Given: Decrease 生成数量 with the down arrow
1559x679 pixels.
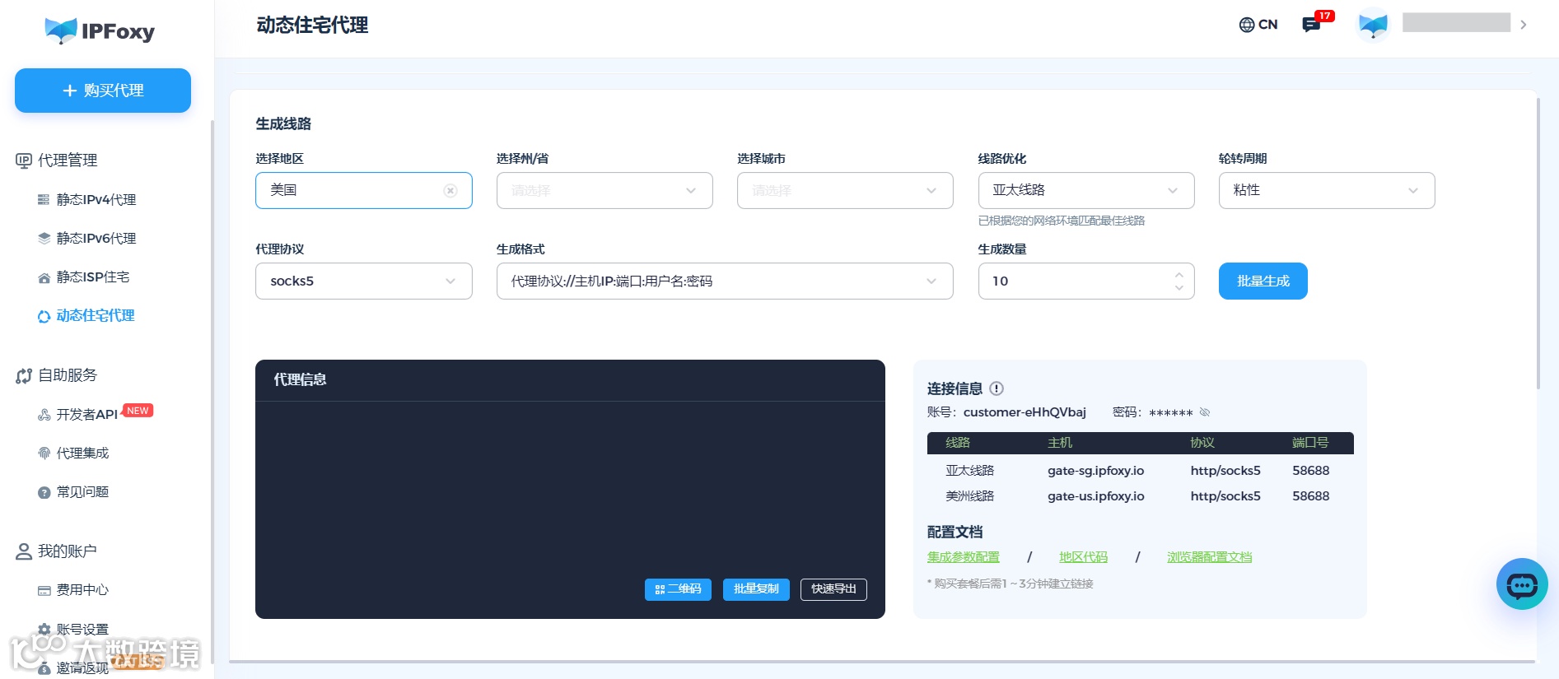Looking at the screenshot, I should tap(1179, 288).
